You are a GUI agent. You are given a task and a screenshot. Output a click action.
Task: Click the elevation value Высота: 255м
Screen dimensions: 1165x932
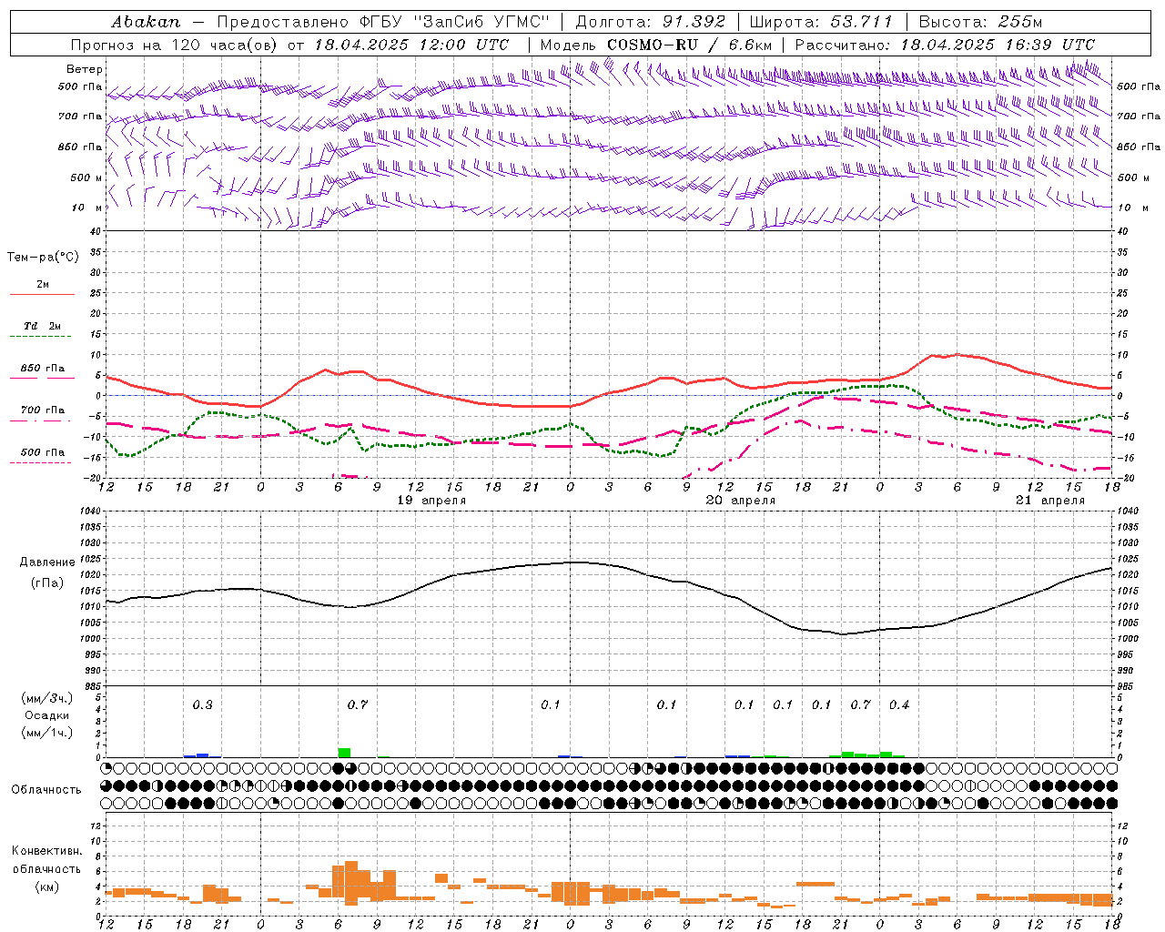(x=980, y=21)
